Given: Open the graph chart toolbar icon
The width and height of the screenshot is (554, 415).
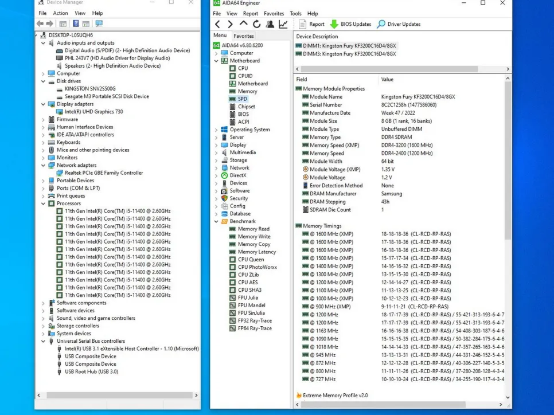Looking at the screenshot, I should coord(283,24).
